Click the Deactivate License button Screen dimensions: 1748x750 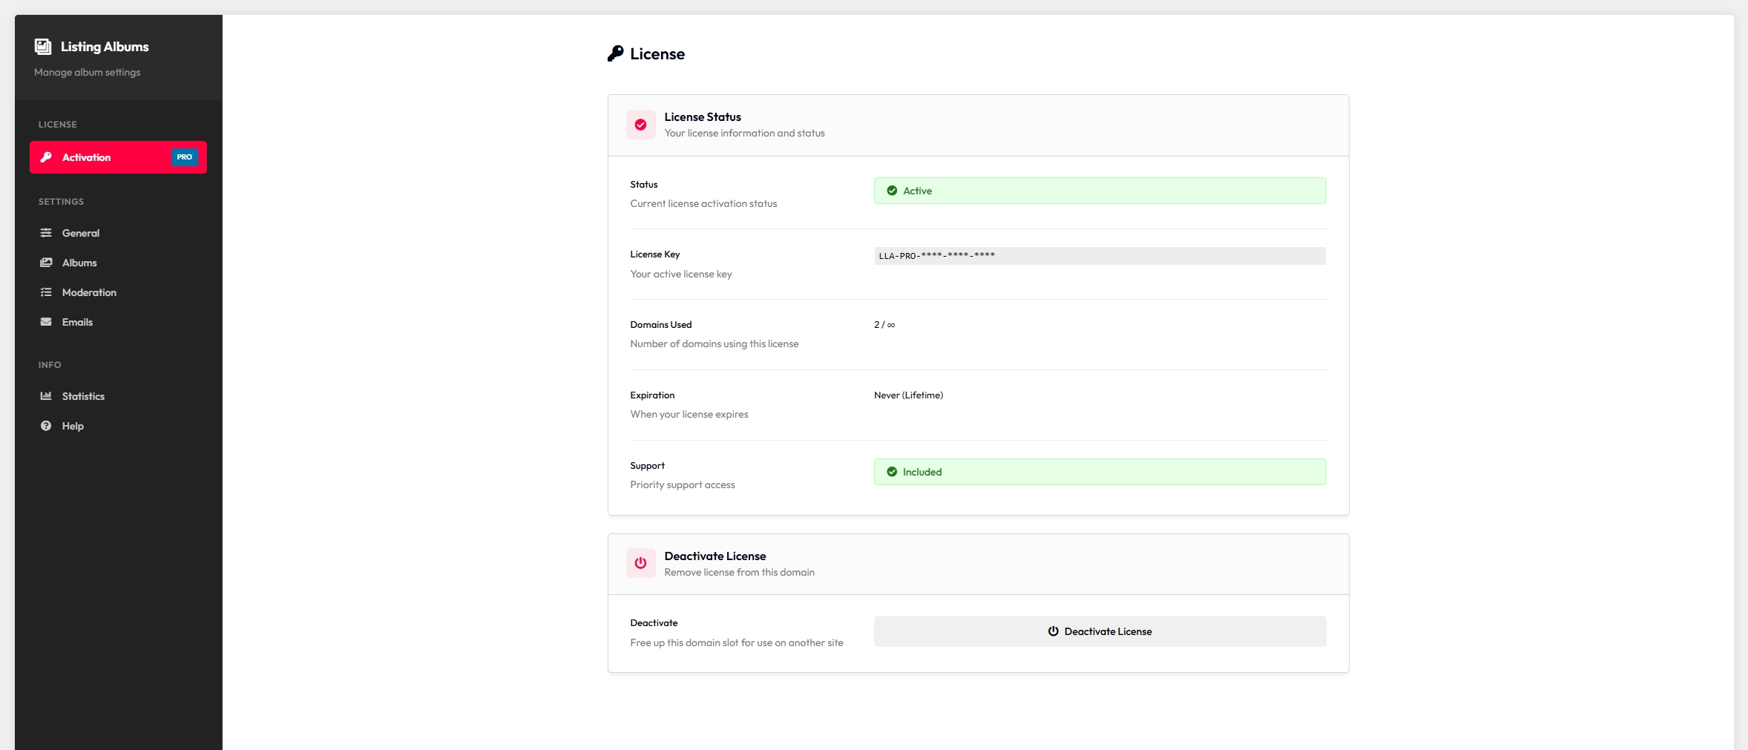click(1099, 631)
